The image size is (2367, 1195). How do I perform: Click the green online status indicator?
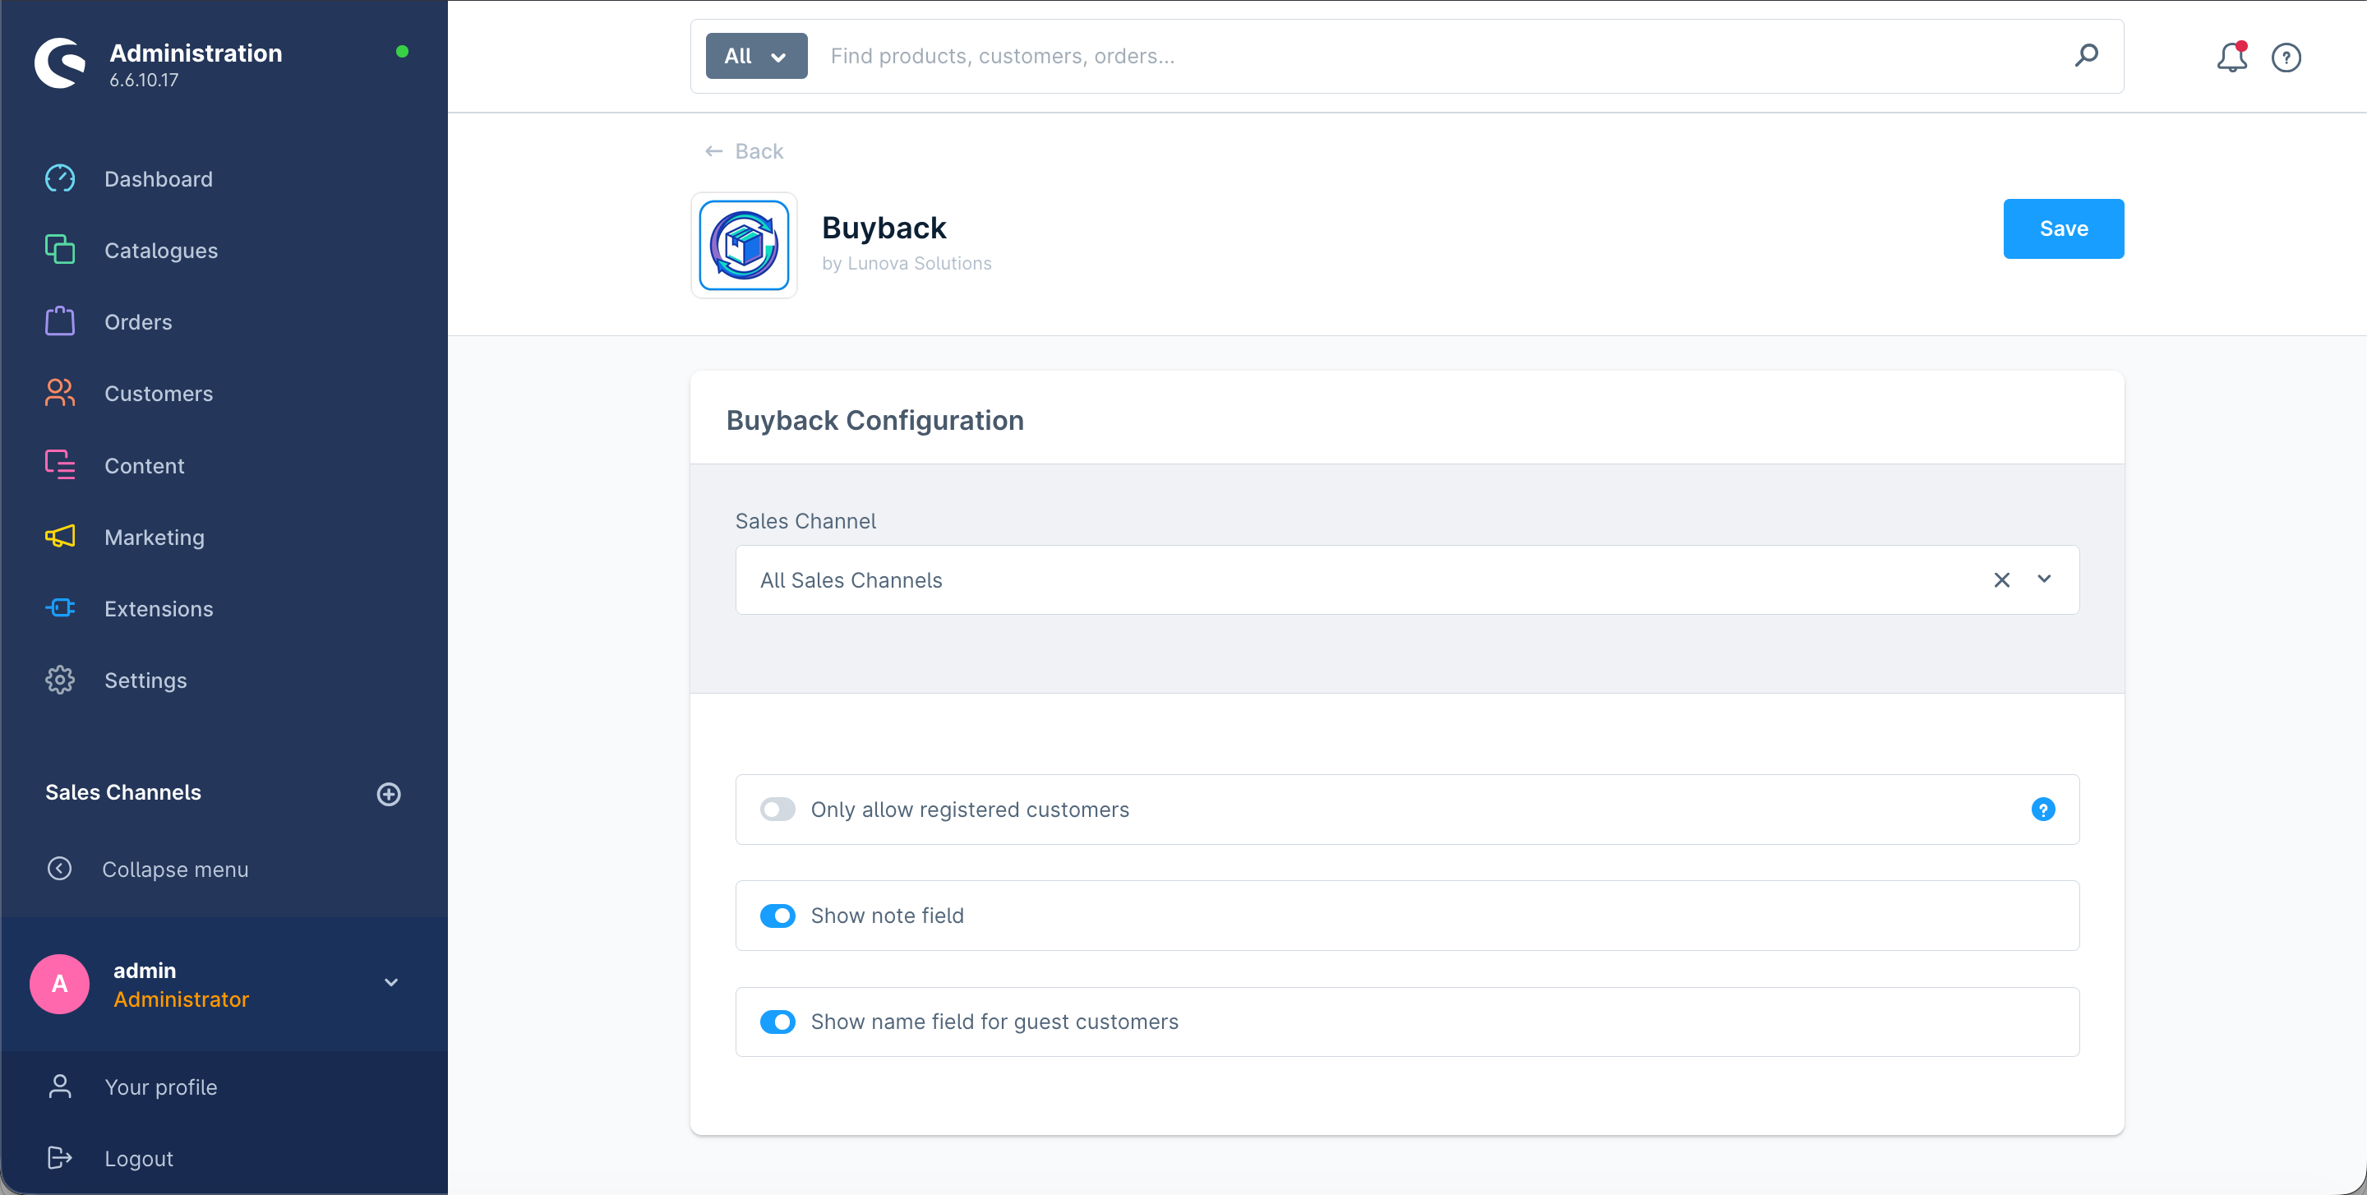(402, 52)
